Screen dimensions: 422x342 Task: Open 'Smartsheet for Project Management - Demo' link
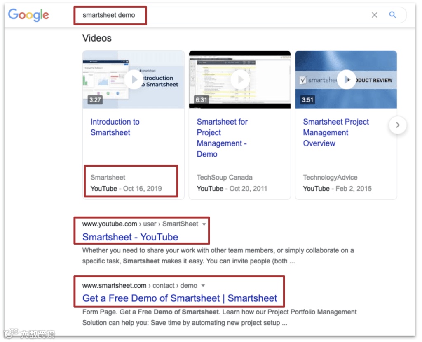pyautogui.click(x=222, y=138)
